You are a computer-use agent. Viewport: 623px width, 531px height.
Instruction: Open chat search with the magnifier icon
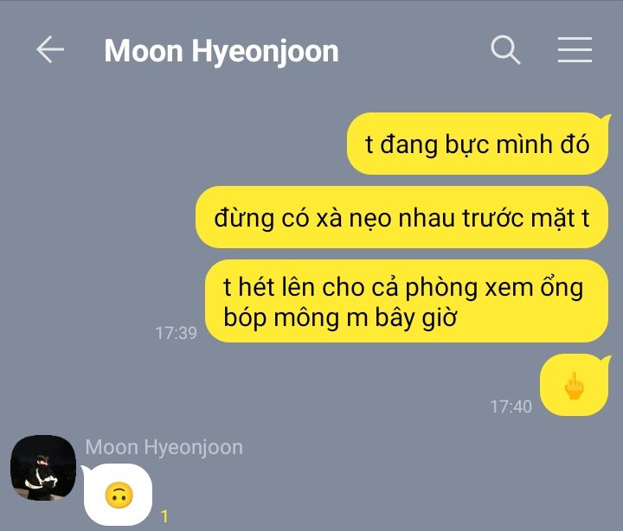(505, 49)
